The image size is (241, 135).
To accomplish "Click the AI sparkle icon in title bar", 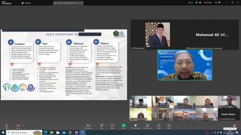I will 200,3.
